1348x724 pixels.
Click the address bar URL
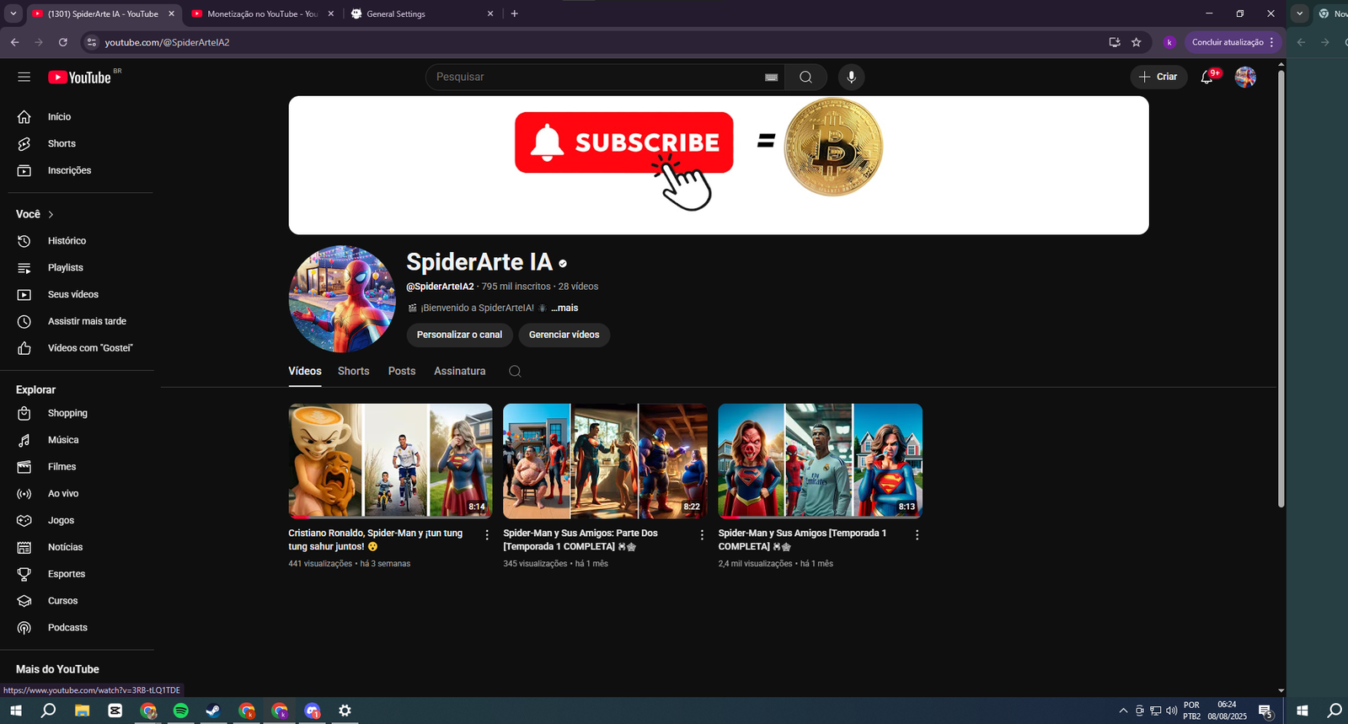pyautogui.click(x=167, y=42)
